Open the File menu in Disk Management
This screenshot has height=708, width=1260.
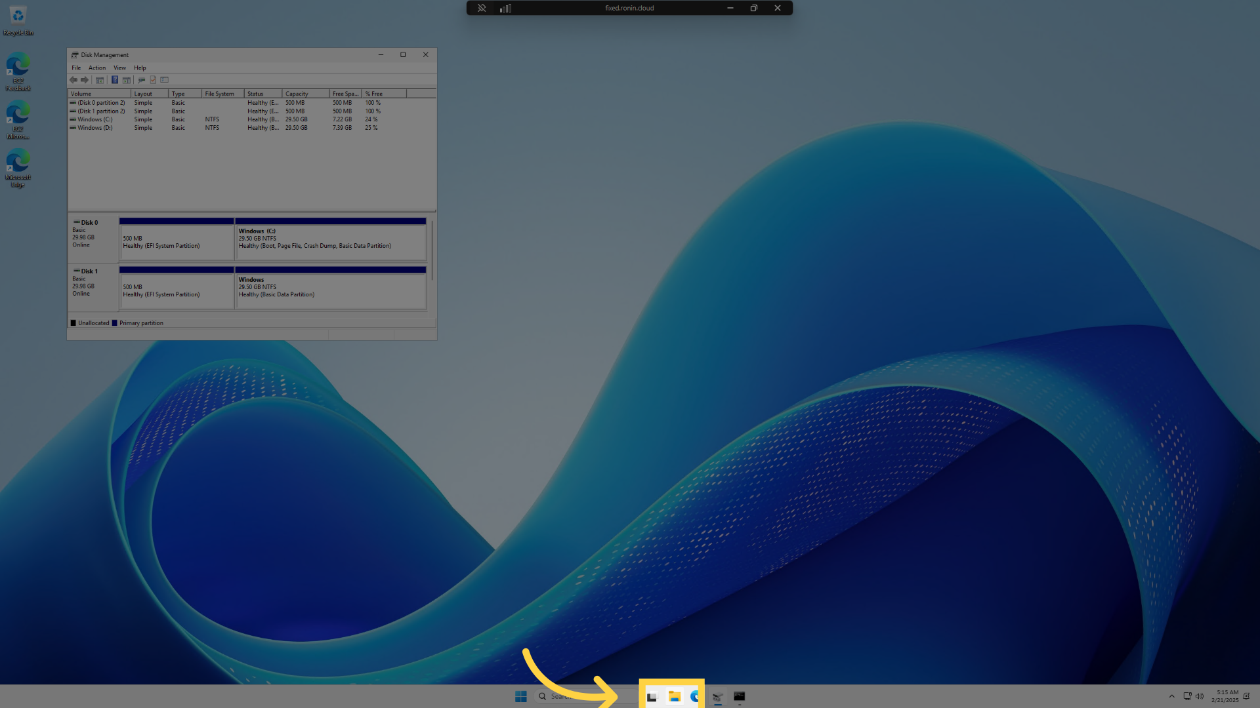click(x=76, y=68)
